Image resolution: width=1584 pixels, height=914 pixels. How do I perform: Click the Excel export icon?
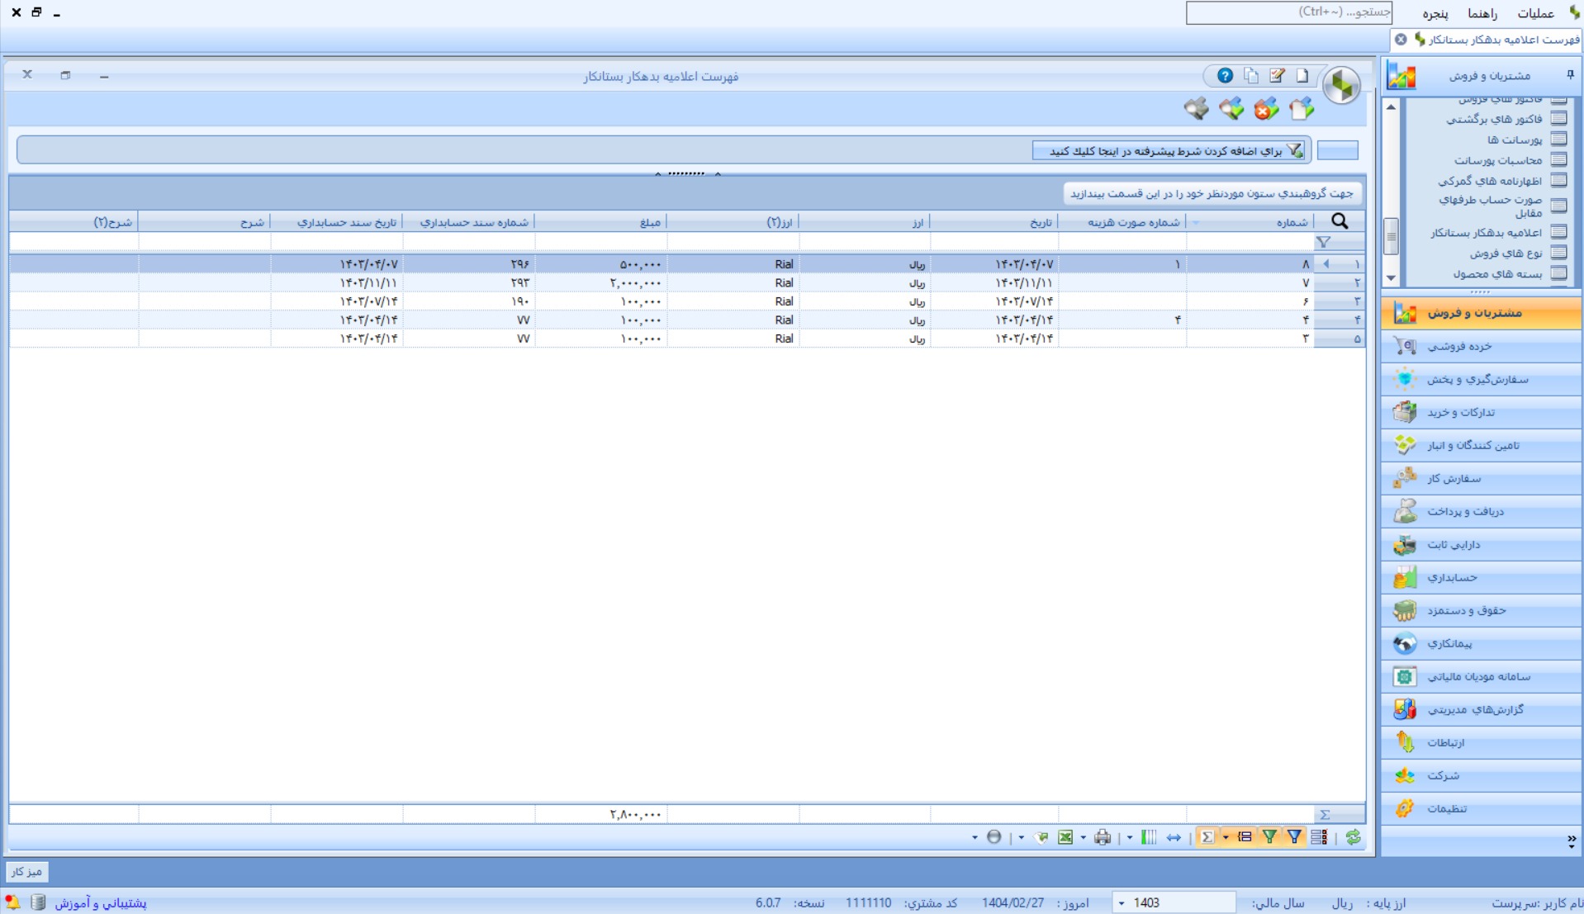pyautogui.click(x=1065, y=837)
